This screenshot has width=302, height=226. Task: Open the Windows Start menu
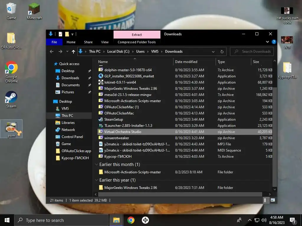tap(7, 220)
